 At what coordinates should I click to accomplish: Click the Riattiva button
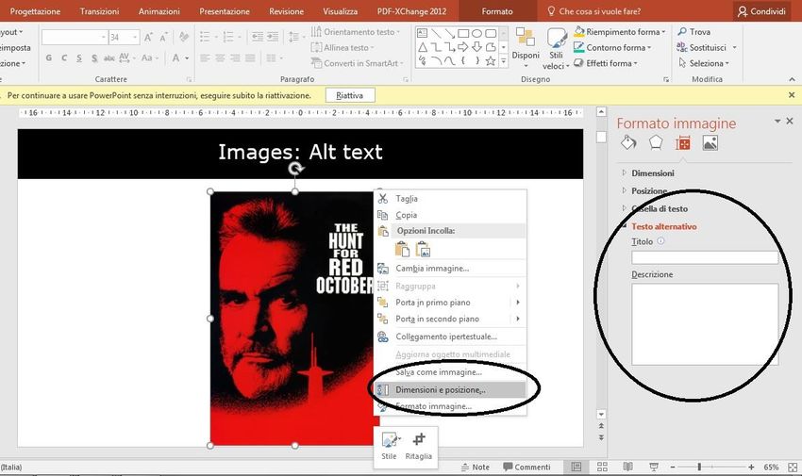point(350,95)
